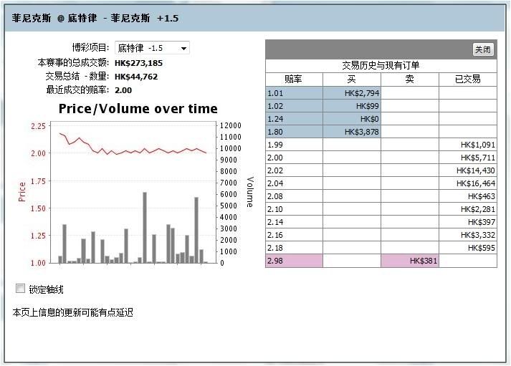Click the HK$2,794 buy order cell
The width and height of the screenshot is (511, 366).
(x=351, y=93)
